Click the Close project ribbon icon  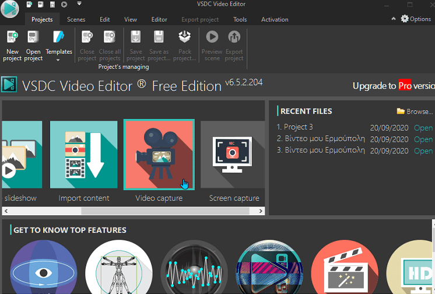[x=87, y=37]
